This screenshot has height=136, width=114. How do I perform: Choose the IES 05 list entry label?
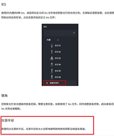click(58, 71)
